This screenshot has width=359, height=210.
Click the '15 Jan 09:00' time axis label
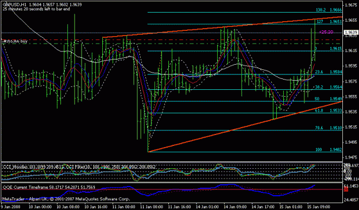tap(319, 207)
